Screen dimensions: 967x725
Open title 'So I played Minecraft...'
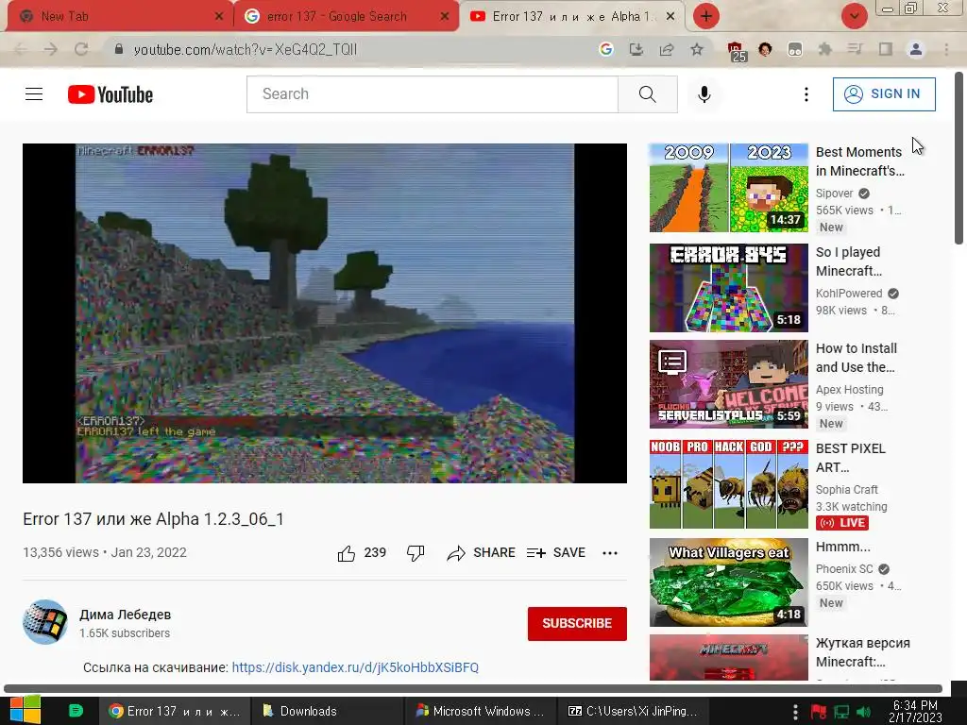[849, 261]
